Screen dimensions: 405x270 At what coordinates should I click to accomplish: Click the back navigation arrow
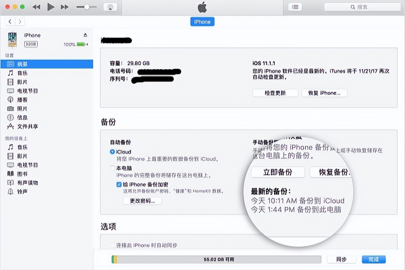pos(10,21)
